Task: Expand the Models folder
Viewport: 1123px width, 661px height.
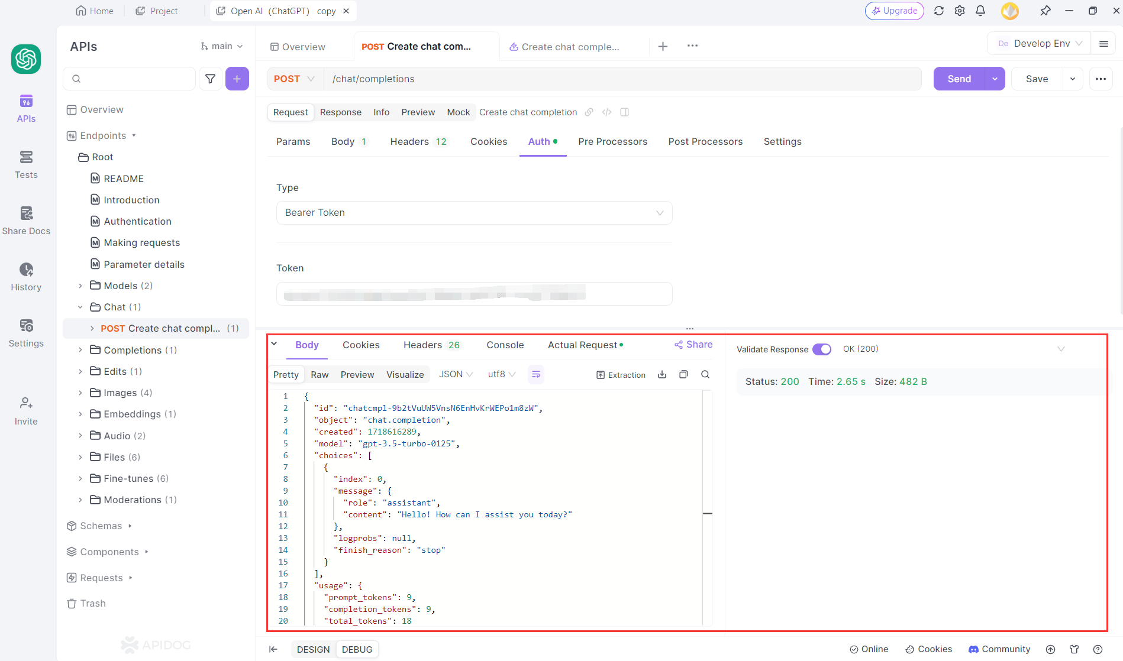Action: click(x=80, y=286)
